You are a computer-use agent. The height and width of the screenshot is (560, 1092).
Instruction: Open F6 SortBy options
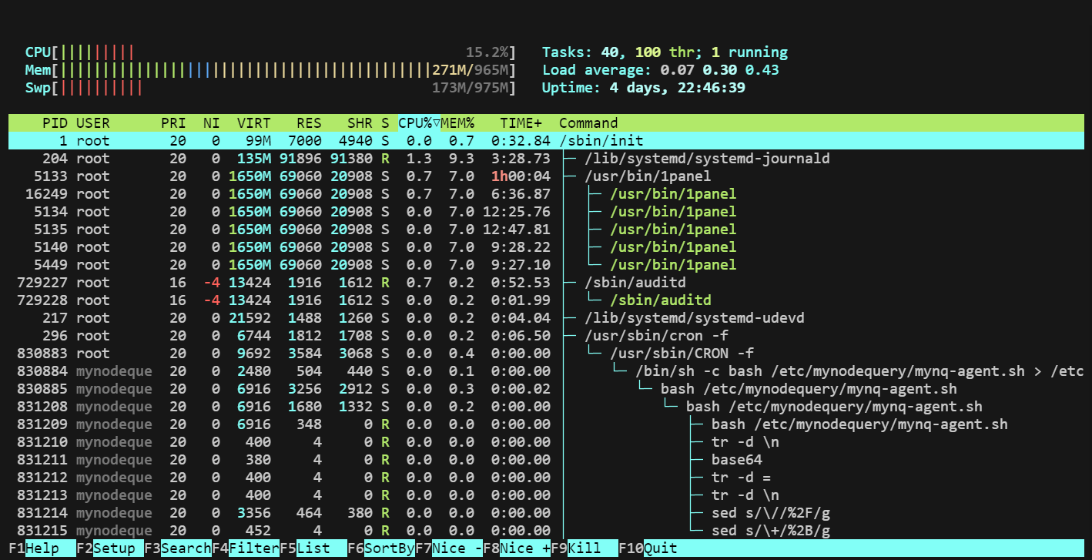[x=381, y=548]
